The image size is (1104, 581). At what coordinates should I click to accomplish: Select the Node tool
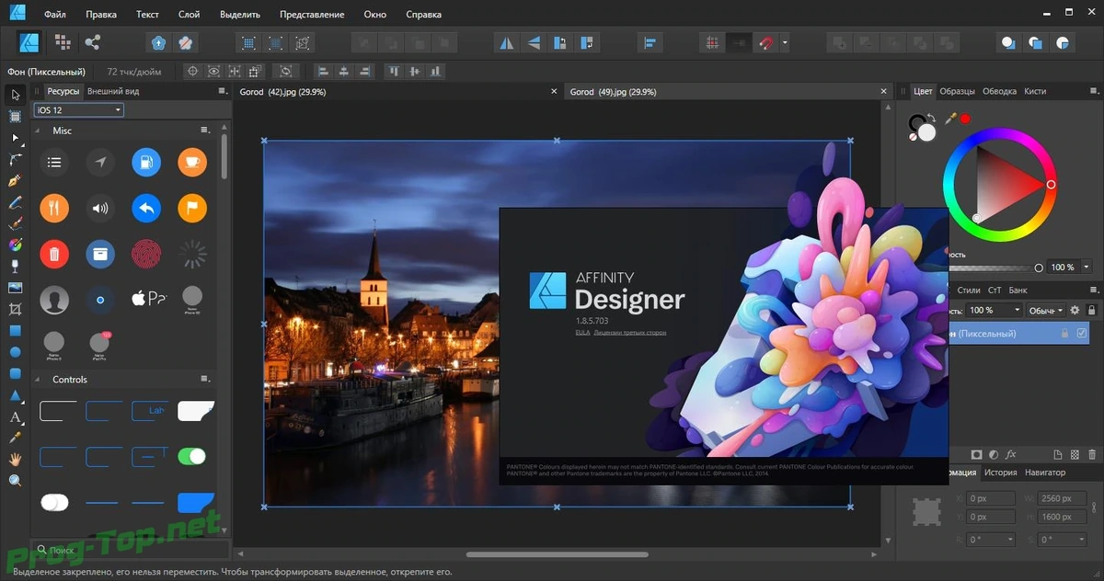(16, 138)
